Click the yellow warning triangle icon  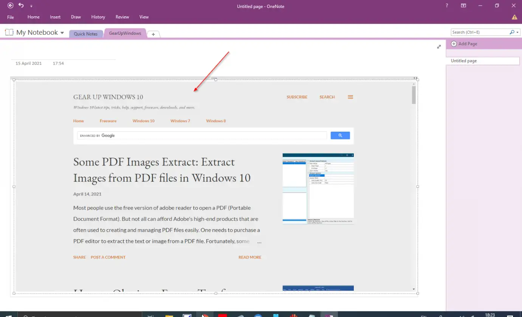[x=514, y=17]
